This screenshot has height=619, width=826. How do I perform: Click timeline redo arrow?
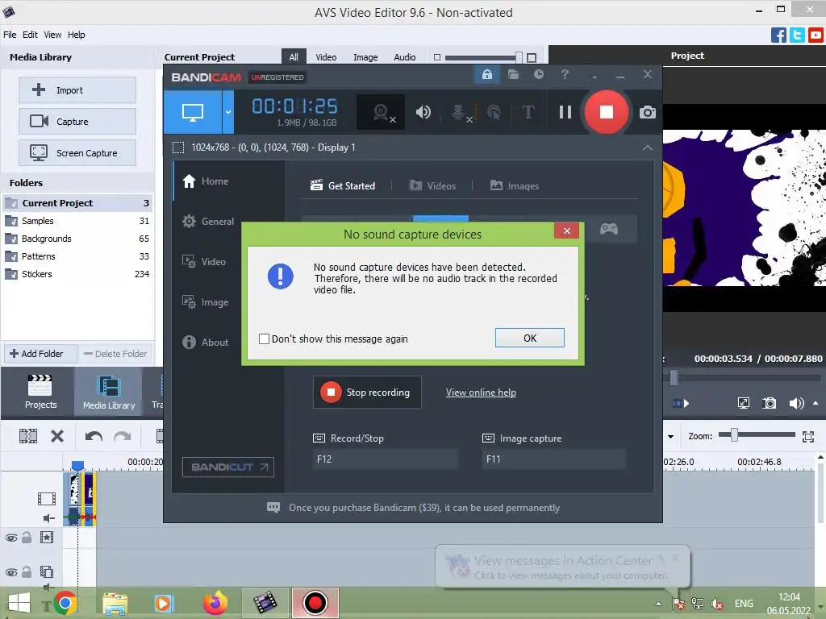123,436
